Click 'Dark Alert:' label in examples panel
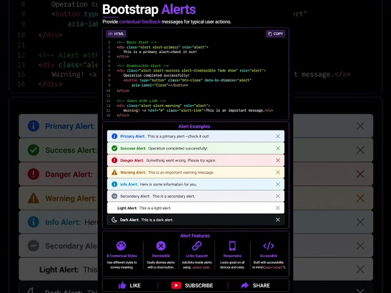The width and height of the screenshot is (391, 293). tap(130, 220)
